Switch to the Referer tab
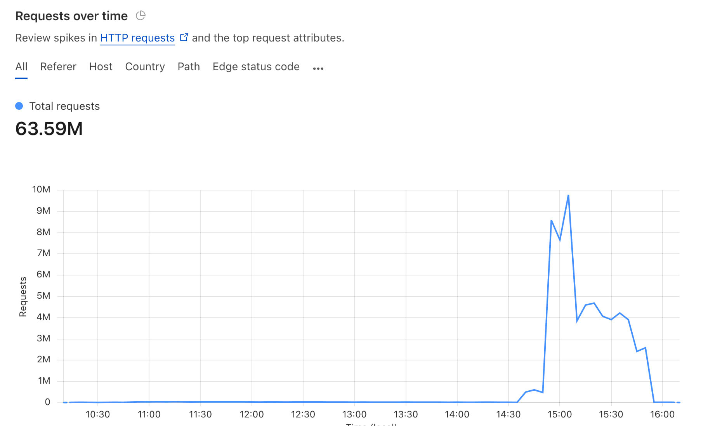Image resolution: width=708 pixels, height=426 pixels. [x=58, y=67]
